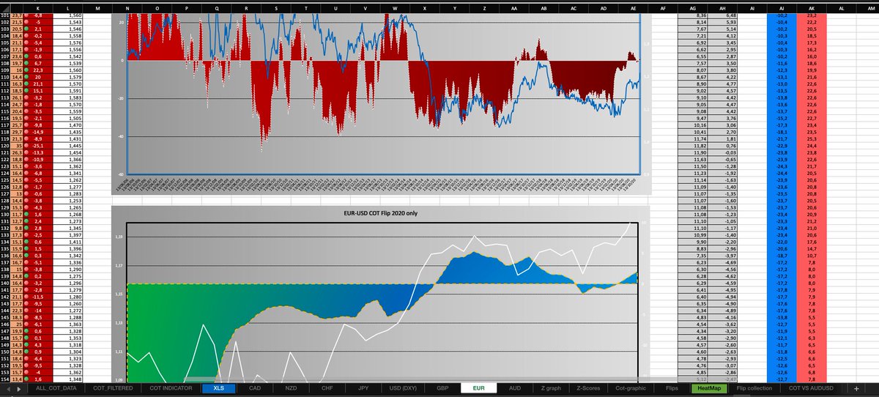Open the GBP sheet tab

442,389
